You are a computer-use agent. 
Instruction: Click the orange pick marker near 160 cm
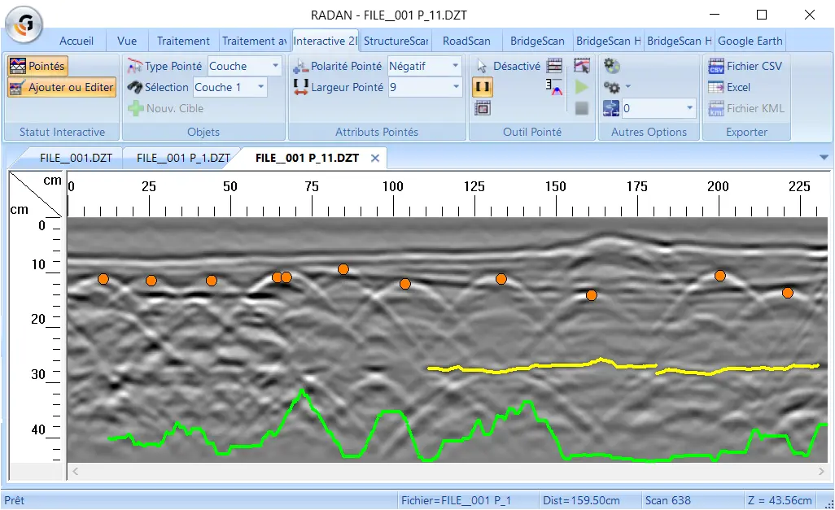[x=591, y=295]
